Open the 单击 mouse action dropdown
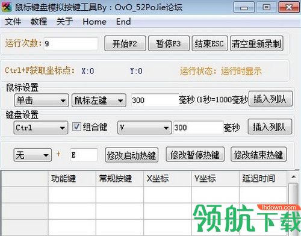This screenshot has width=301, height=236. (42, 100)
